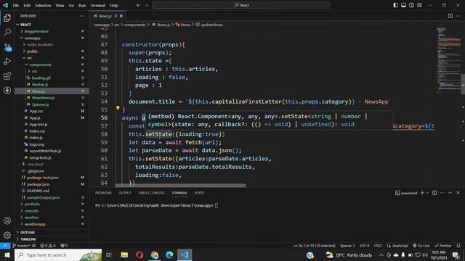Click the master branch in status bar
The height and width of the screenshot is (261, 465).
coord(21,246)
